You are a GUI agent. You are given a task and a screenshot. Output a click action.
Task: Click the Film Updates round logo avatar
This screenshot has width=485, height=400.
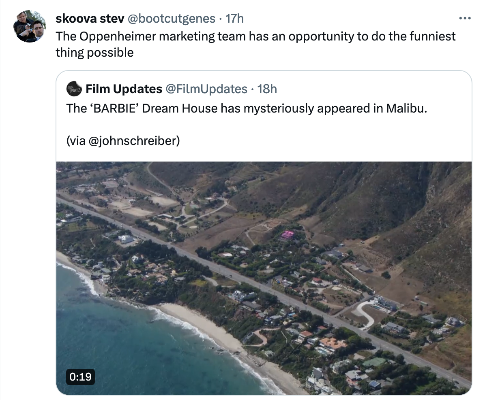(x=74, y=89)
